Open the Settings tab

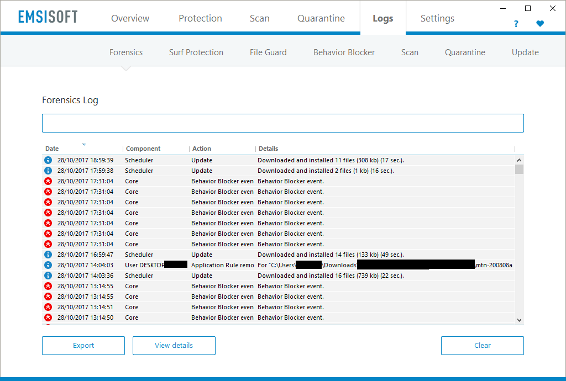pos(437,18)
